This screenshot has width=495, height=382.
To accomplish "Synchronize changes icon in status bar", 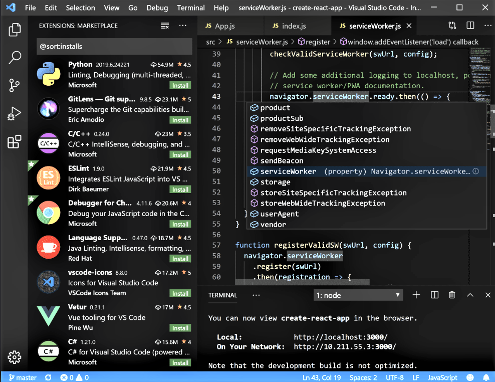I will pos(48,377).
